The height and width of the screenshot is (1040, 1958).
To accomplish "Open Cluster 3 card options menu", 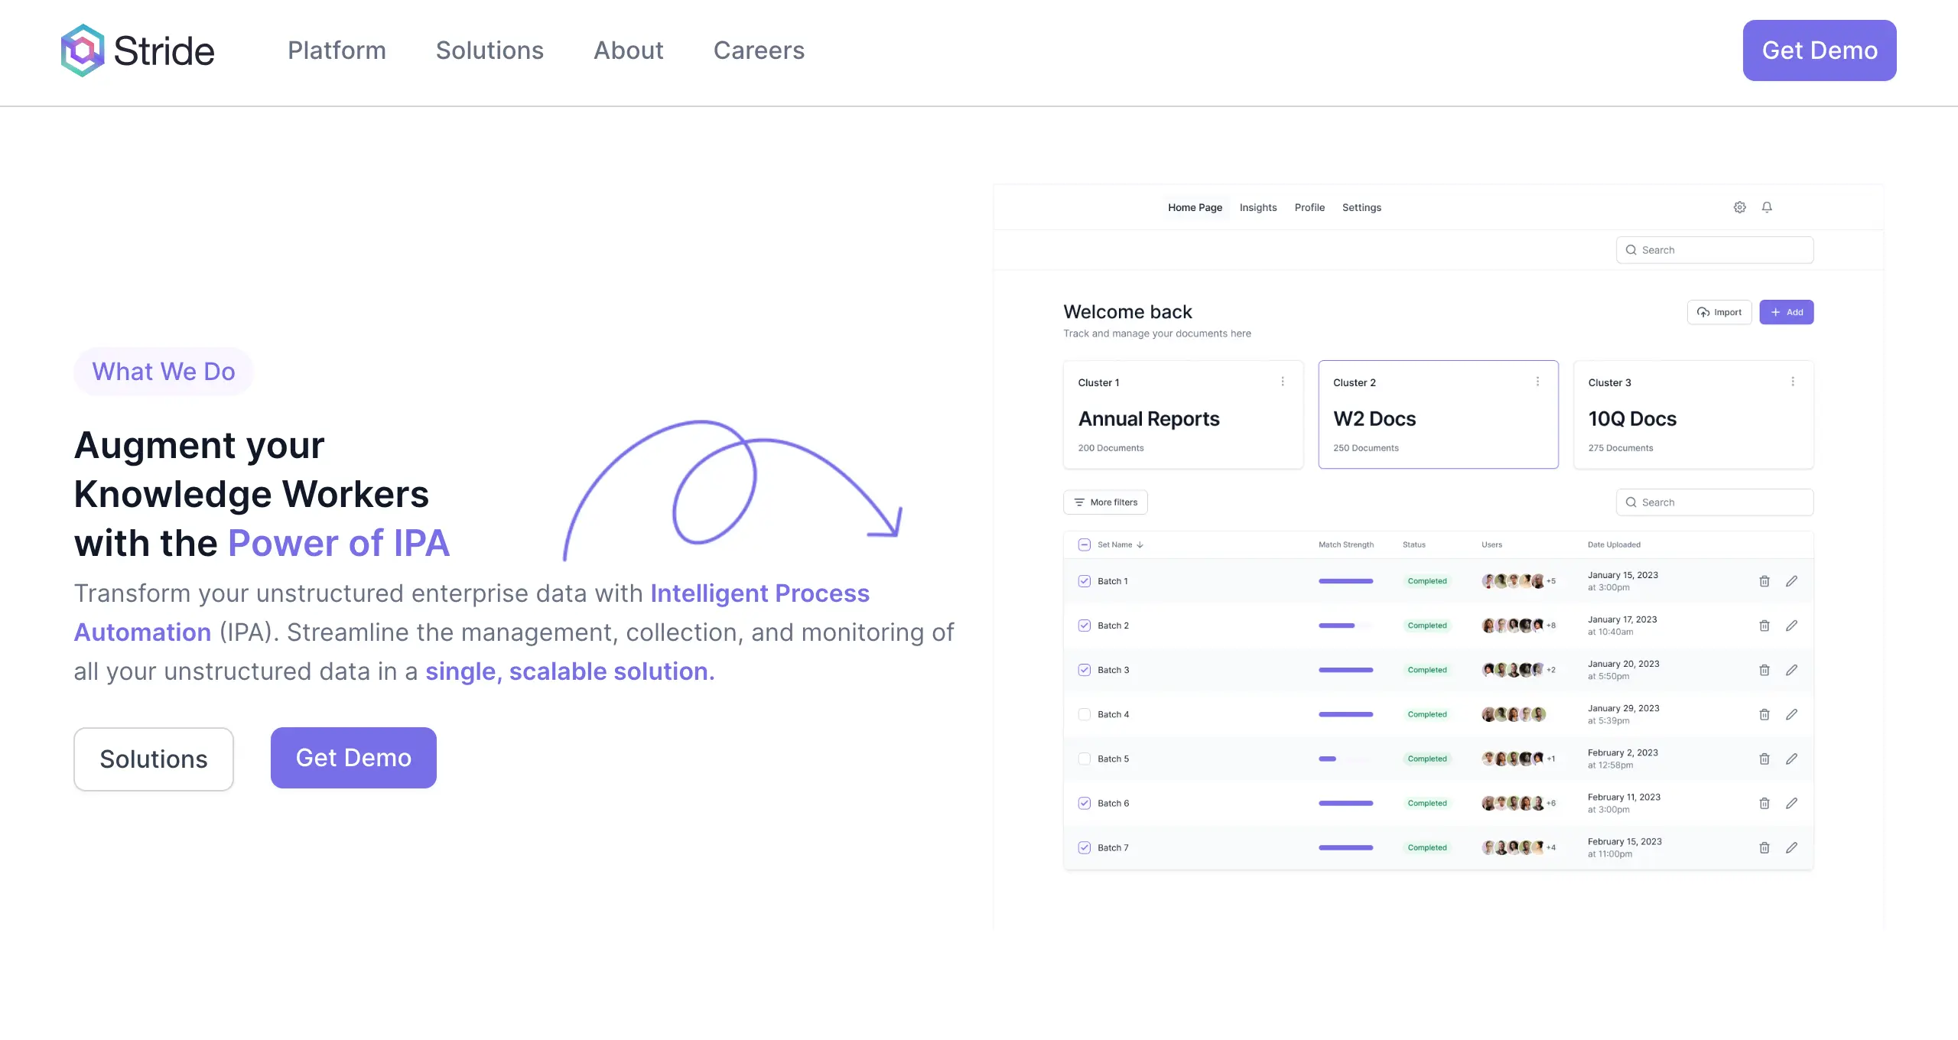I will 1792,382.
